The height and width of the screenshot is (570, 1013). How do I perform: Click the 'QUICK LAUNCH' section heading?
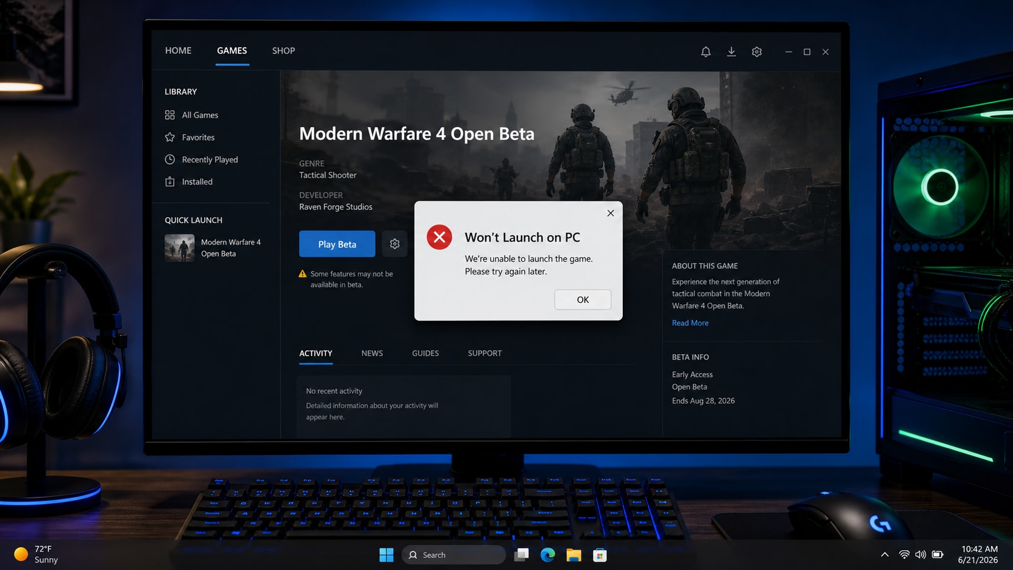click(x=193, y=220)
